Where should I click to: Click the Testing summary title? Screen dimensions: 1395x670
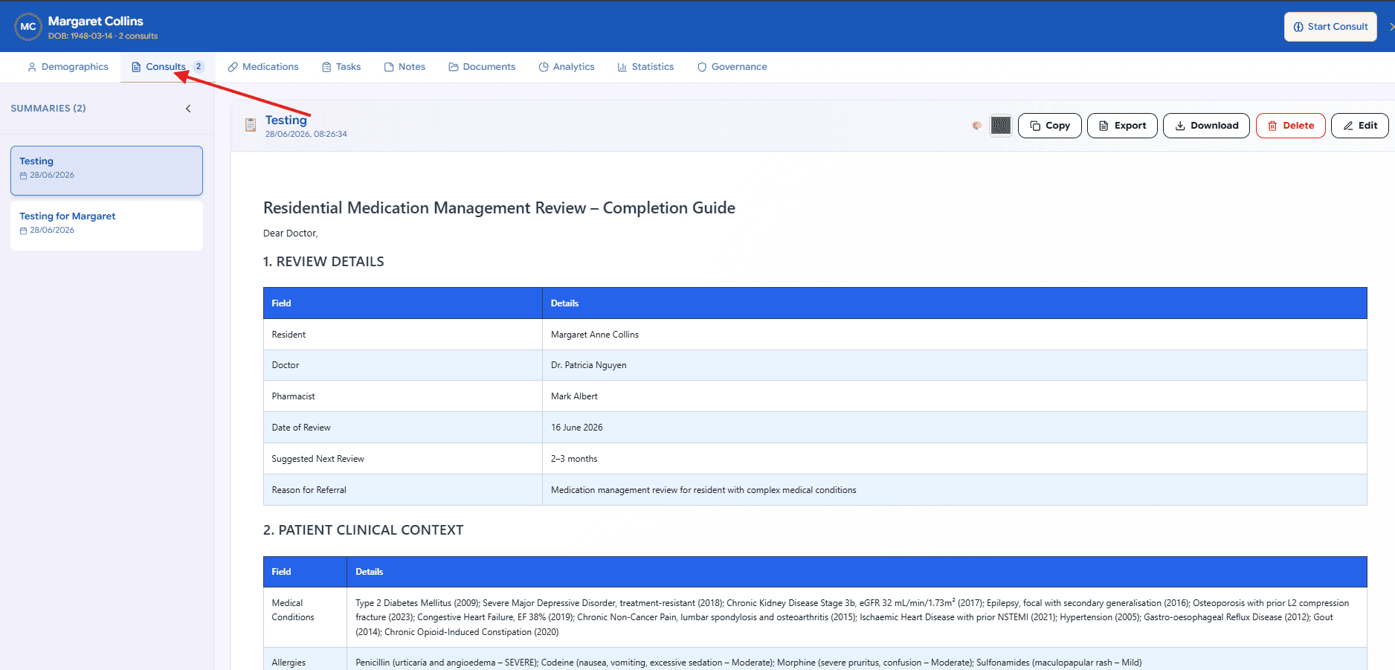[x=286, y=120]
